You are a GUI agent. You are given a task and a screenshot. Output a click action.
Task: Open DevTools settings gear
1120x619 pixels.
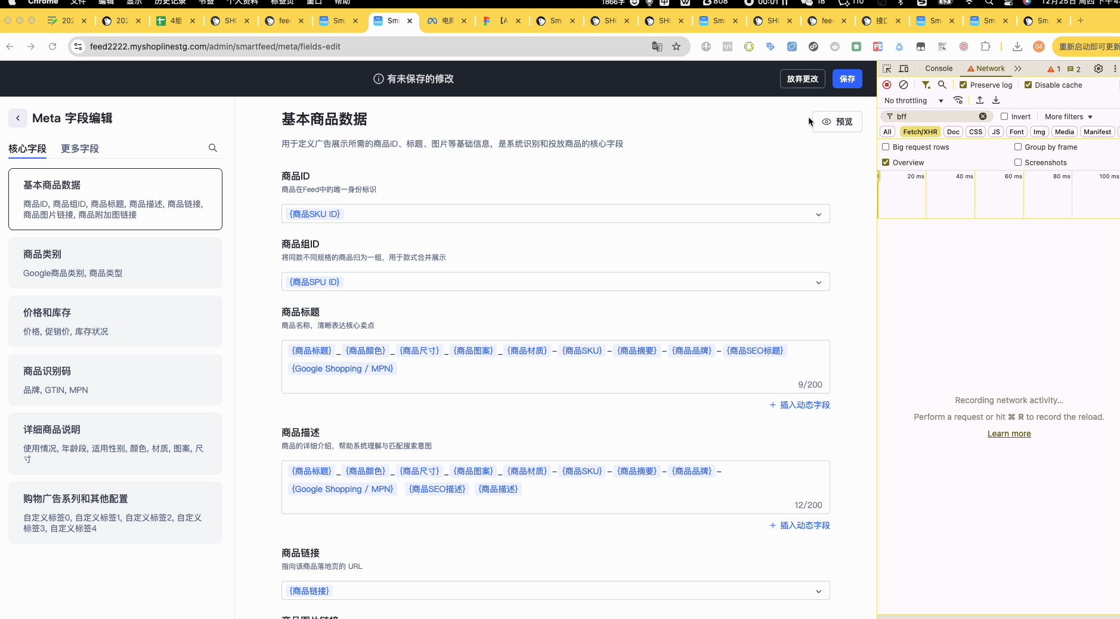[1098, 69]
